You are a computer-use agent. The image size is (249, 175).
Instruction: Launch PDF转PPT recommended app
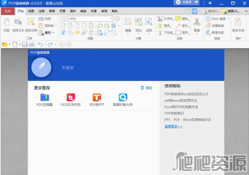(97, 100)
